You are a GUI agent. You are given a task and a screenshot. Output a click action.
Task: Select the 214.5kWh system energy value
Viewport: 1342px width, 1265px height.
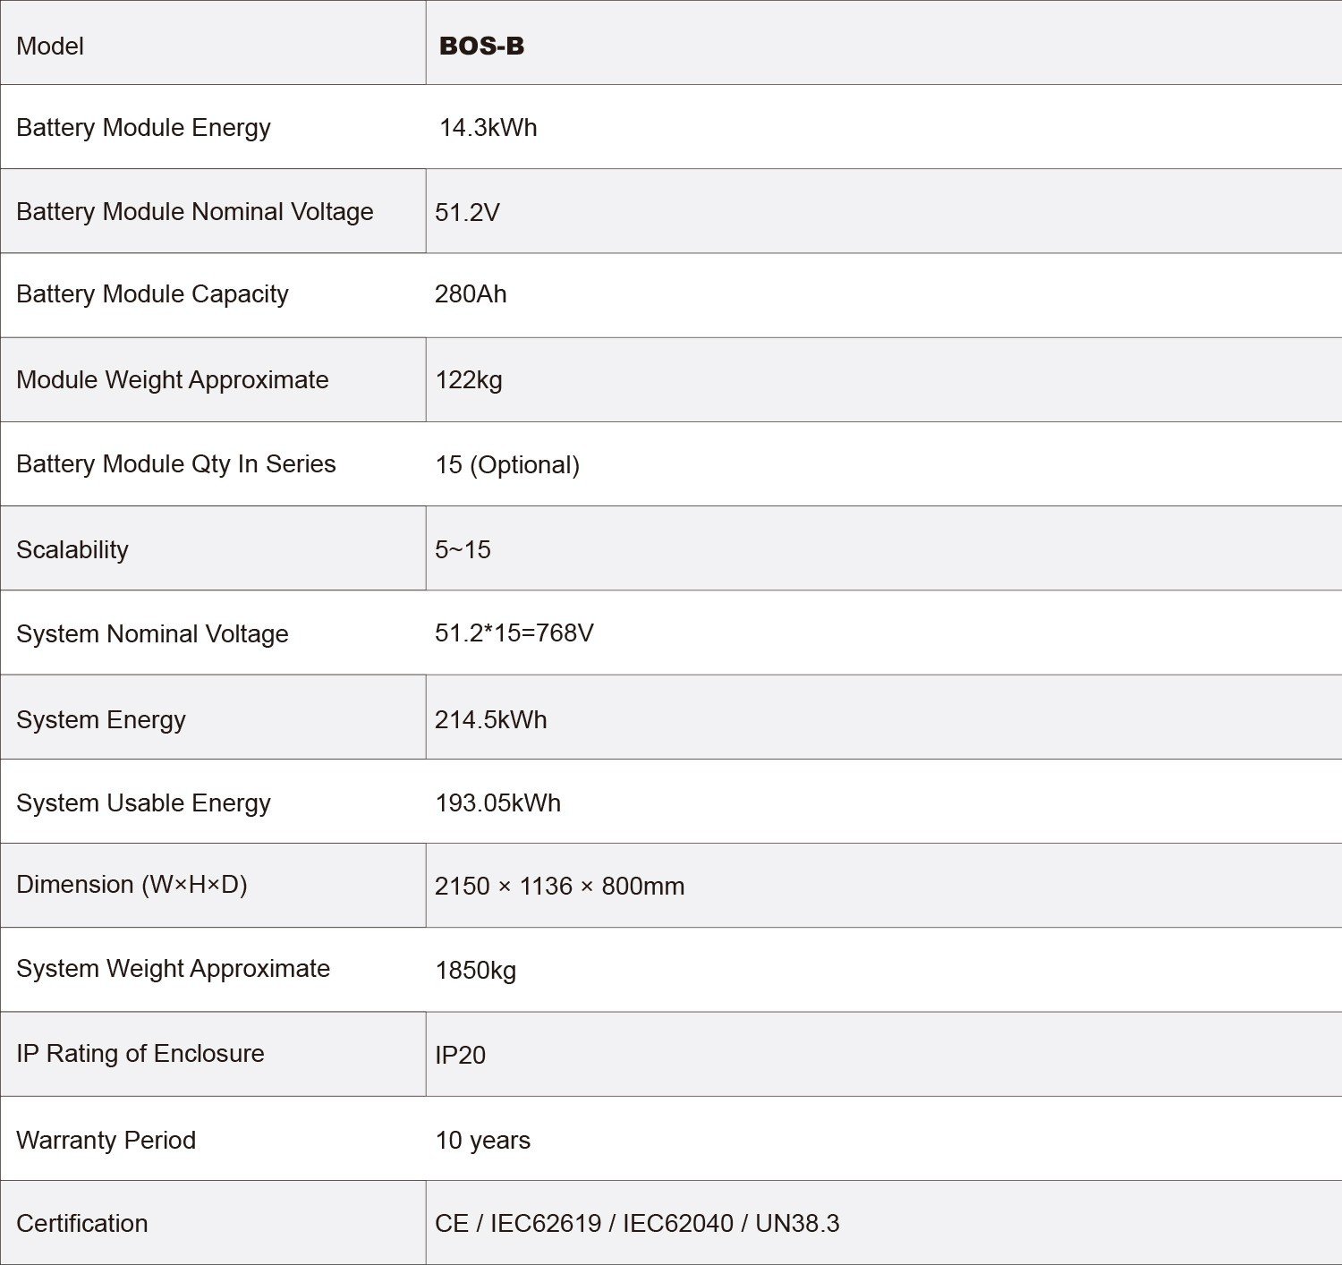click(x=491, y=720)
